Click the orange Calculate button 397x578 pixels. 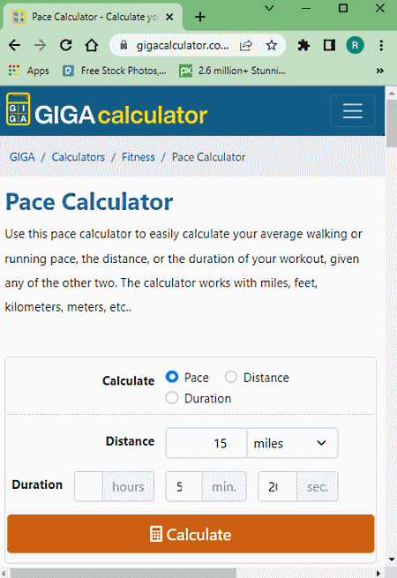[191, 534]
